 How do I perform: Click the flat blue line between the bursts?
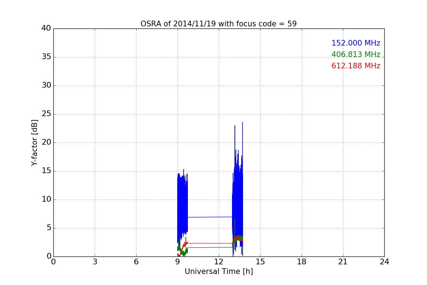[210, 217]
